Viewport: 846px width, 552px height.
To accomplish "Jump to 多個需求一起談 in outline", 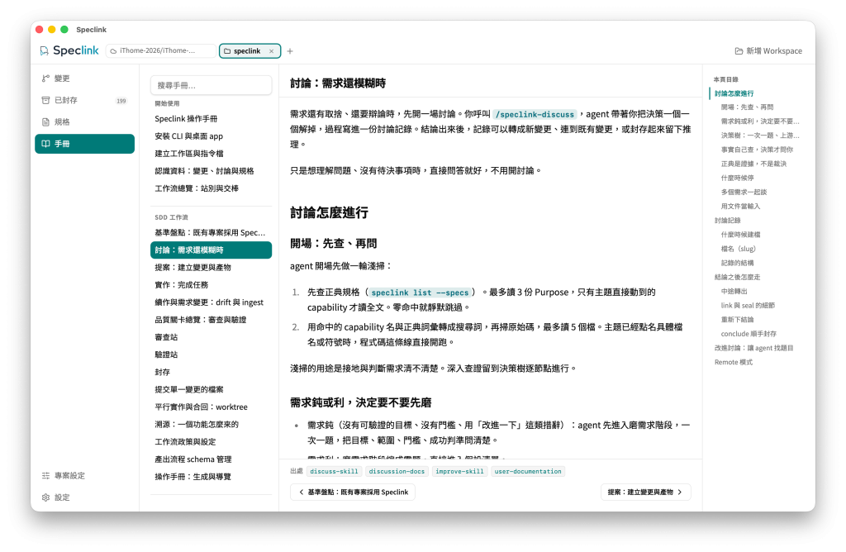I will (744, 192).
